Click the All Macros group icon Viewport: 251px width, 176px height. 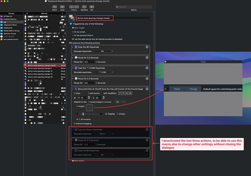(1, 16)
